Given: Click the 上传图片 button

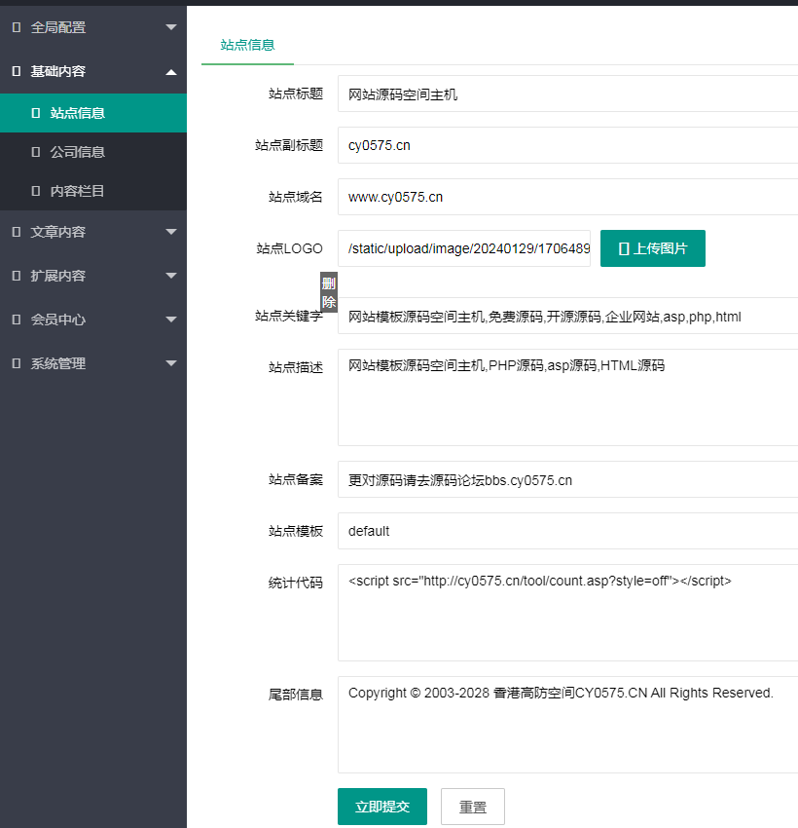Looking at the screenshot, I should [x=652, y=248].
